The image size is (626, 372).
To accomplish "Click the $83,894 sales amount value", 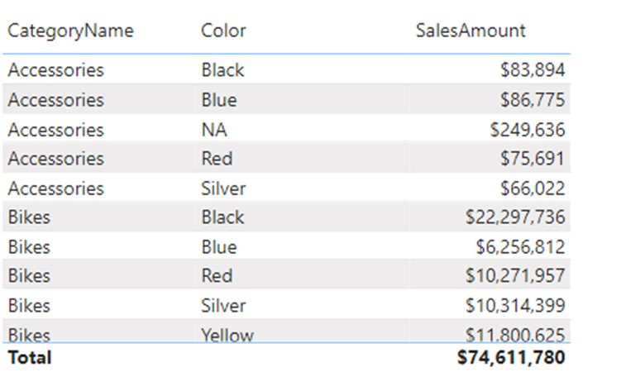I will (x=533, y=70).
